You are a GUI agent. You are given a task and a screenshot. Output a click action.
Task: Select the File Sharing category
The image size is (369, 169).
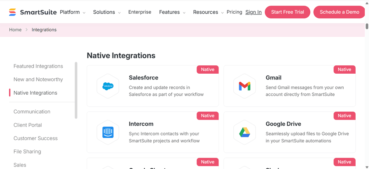click(x=27, y=152)
